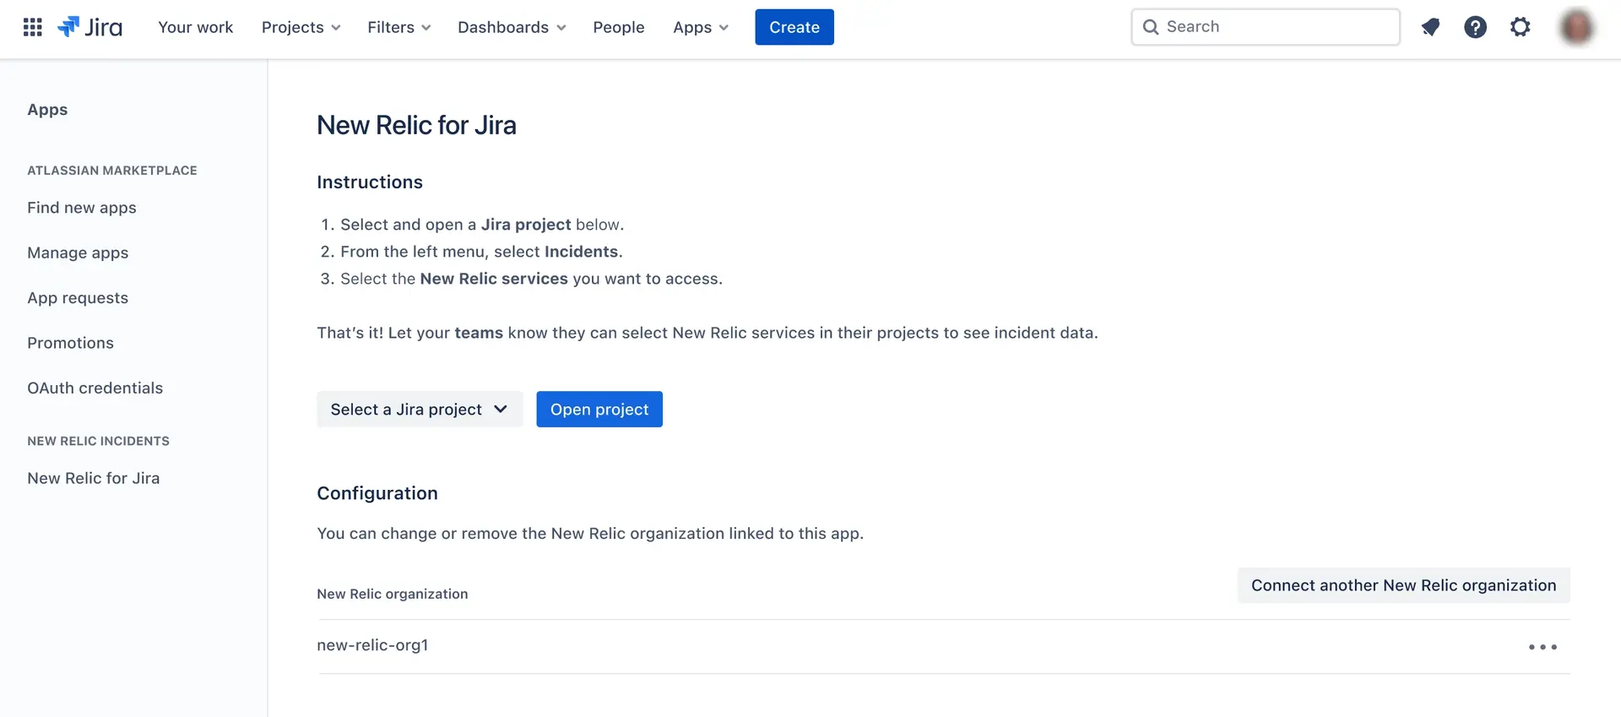Open the Select a Jira project dropdown
Screen dimensions: 1621x717
(x=419, y=410)
